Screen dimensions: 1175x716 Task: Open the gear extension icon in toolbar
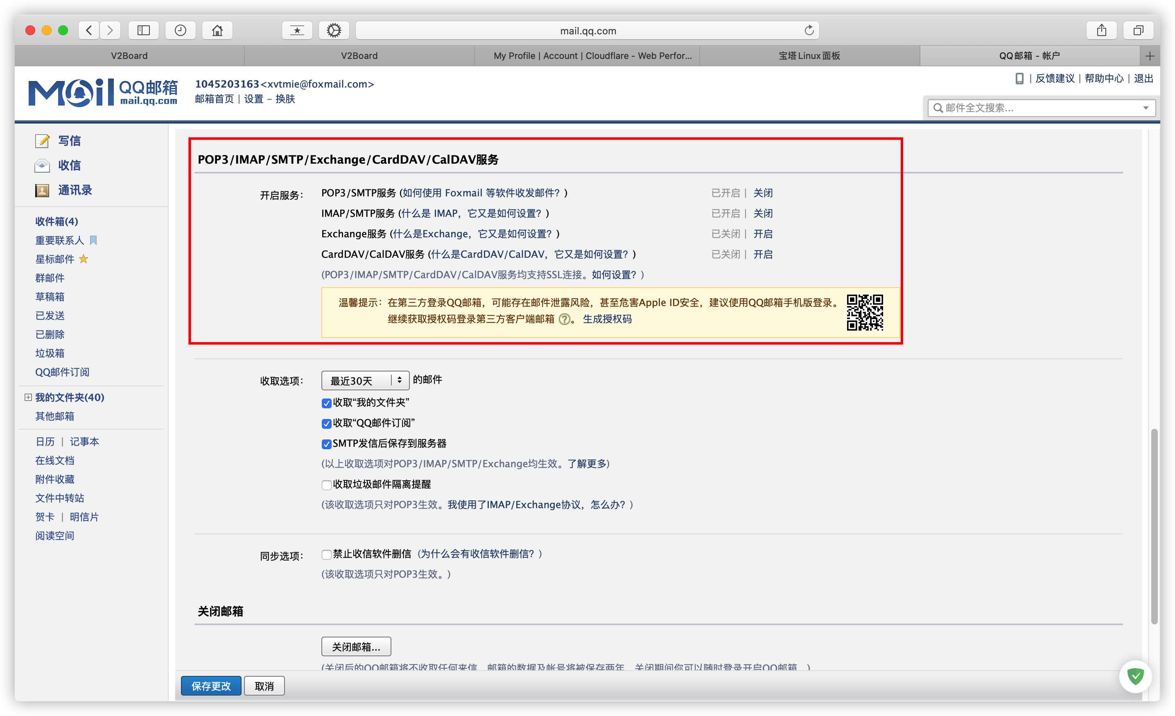pyautogui.click(x=334, y=31)
